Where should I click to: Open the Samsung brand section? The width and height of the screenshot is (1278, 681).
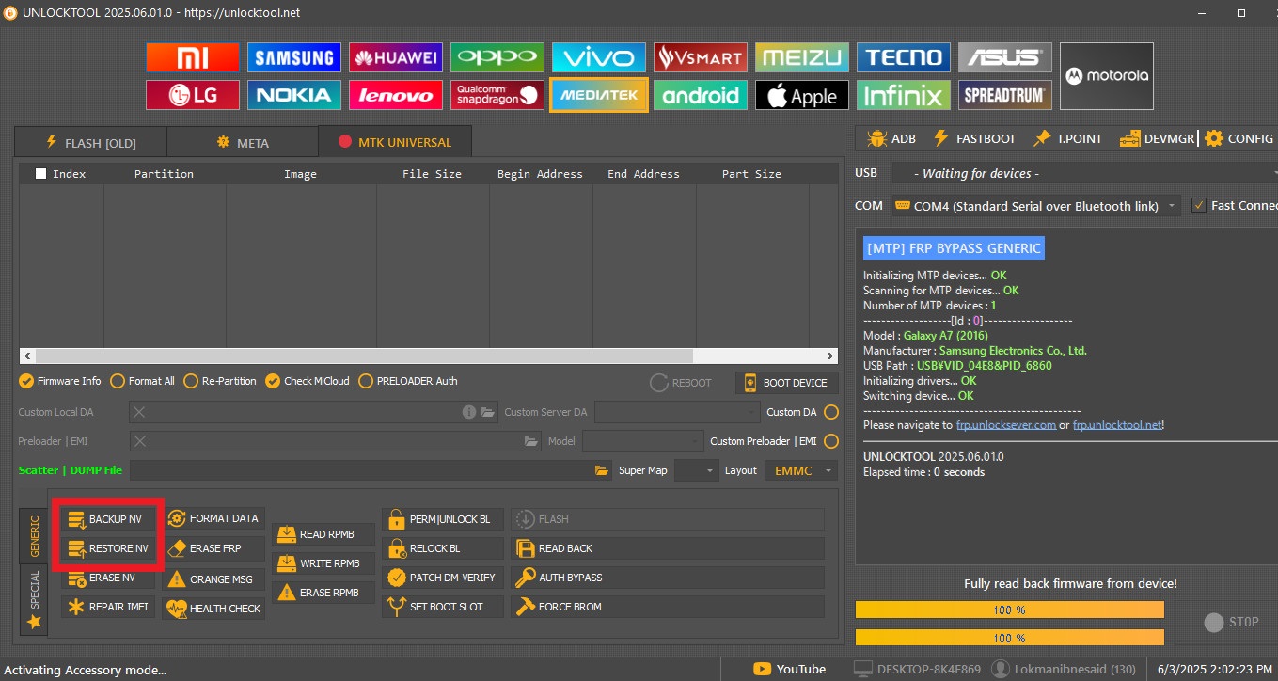294,57
